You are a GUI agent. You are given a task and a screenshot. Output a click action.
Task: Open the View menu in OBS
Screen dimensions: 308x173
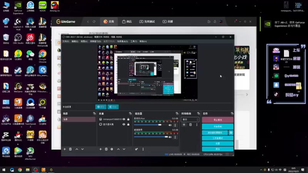point(84,42)
